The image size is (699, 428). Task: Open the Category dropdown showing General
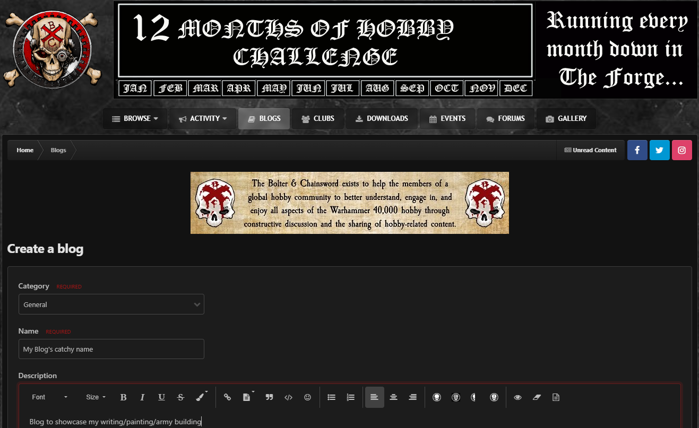[x=111, y=304]
